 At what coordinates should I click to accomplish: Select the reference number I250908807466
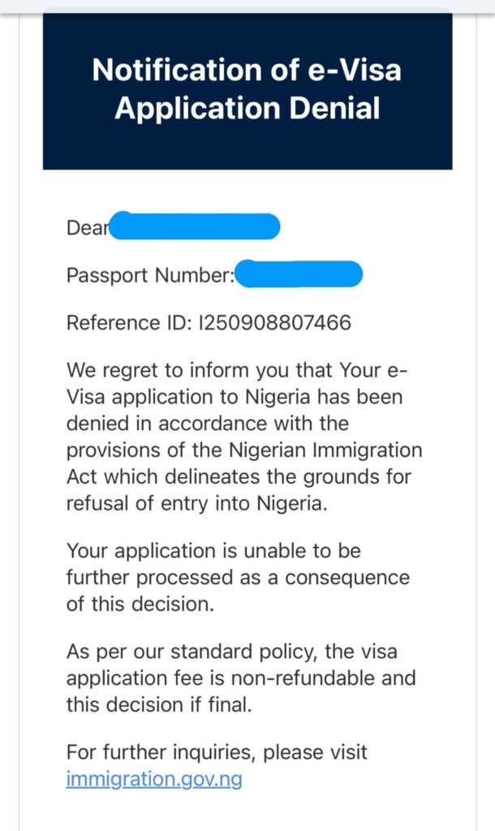tap(274, 323)
